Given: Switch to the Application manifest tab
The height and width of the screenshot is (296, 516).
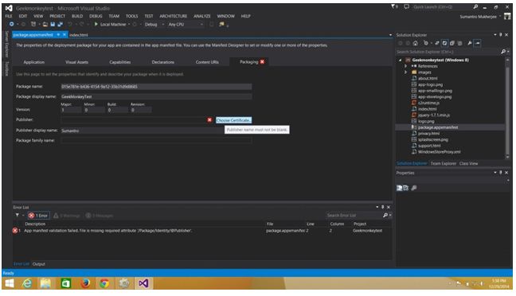Looking at the screenshot, I should [x=34, y=62].
